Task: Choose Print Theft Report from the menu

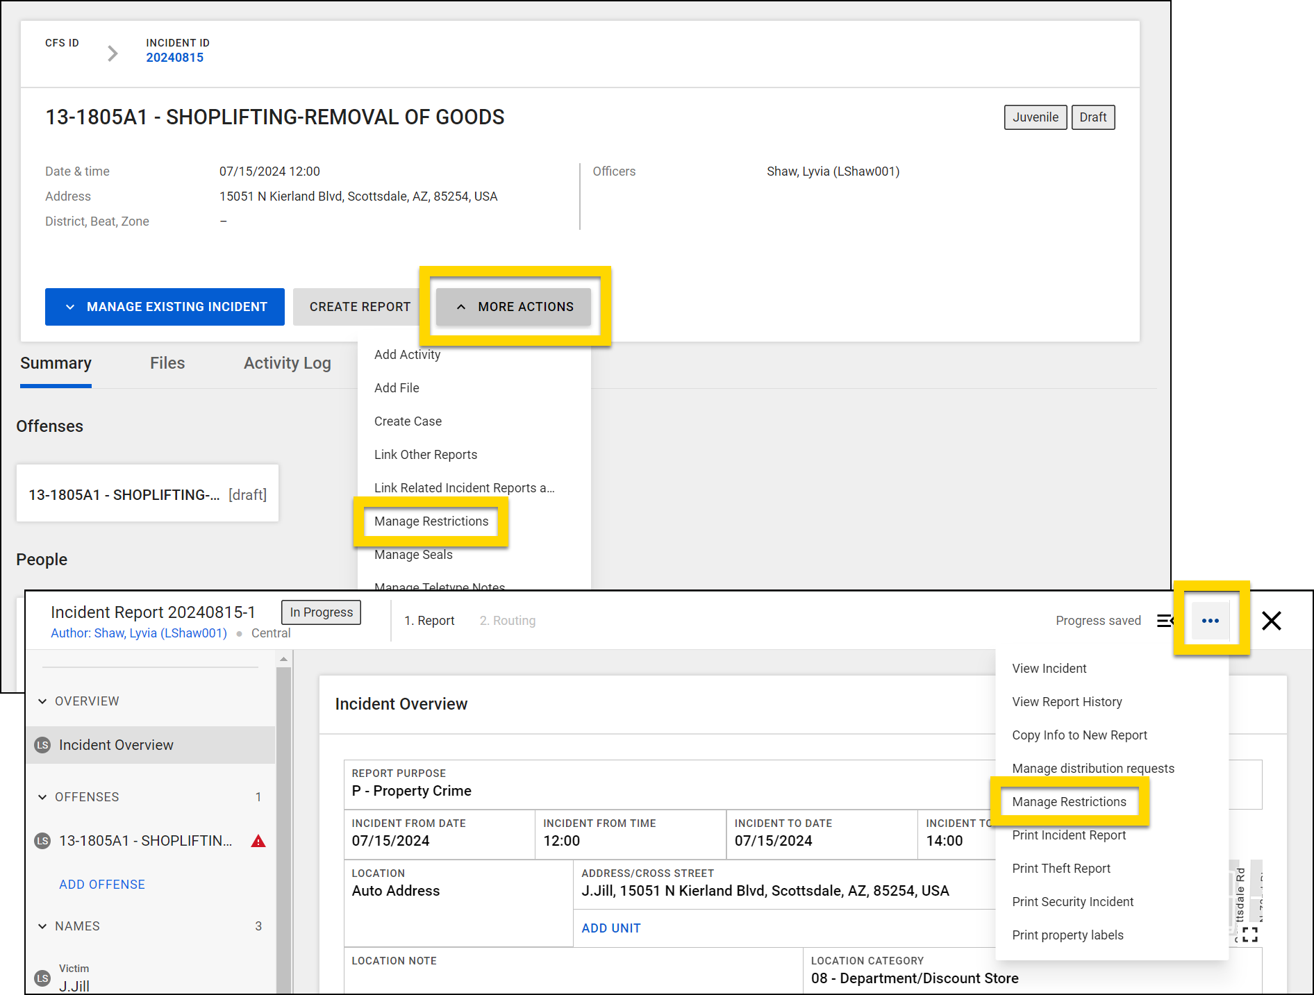Action: tap(1061, 868)
